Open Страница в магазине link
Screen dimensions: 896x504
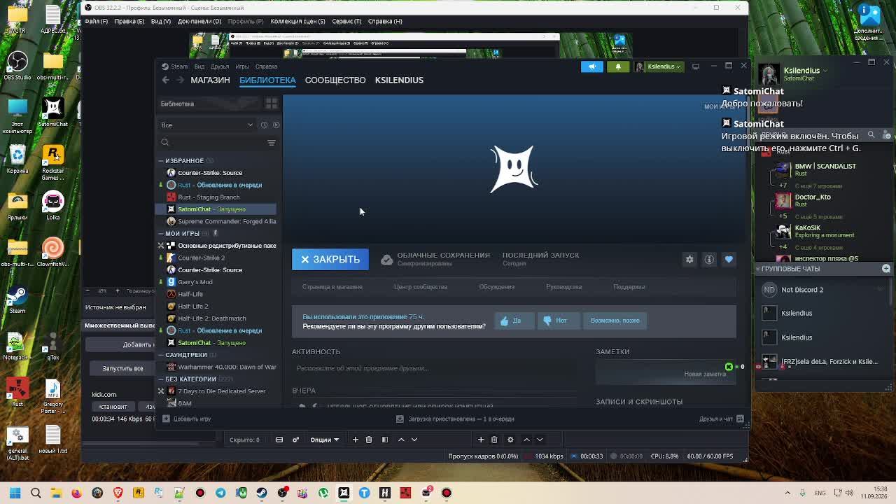[x=332, y=287]
